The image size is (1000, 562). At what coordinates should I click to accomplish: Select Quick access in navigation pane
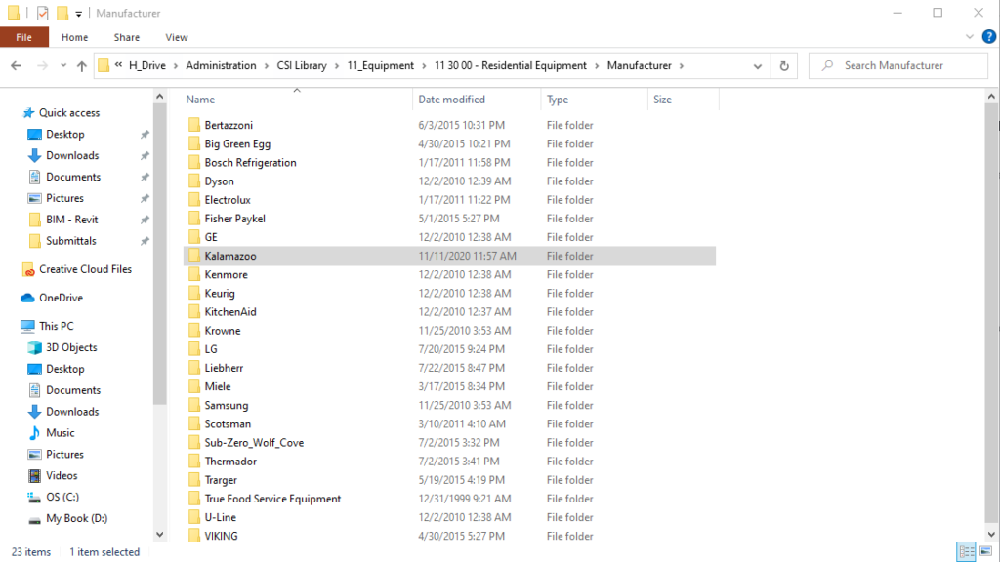69,113
